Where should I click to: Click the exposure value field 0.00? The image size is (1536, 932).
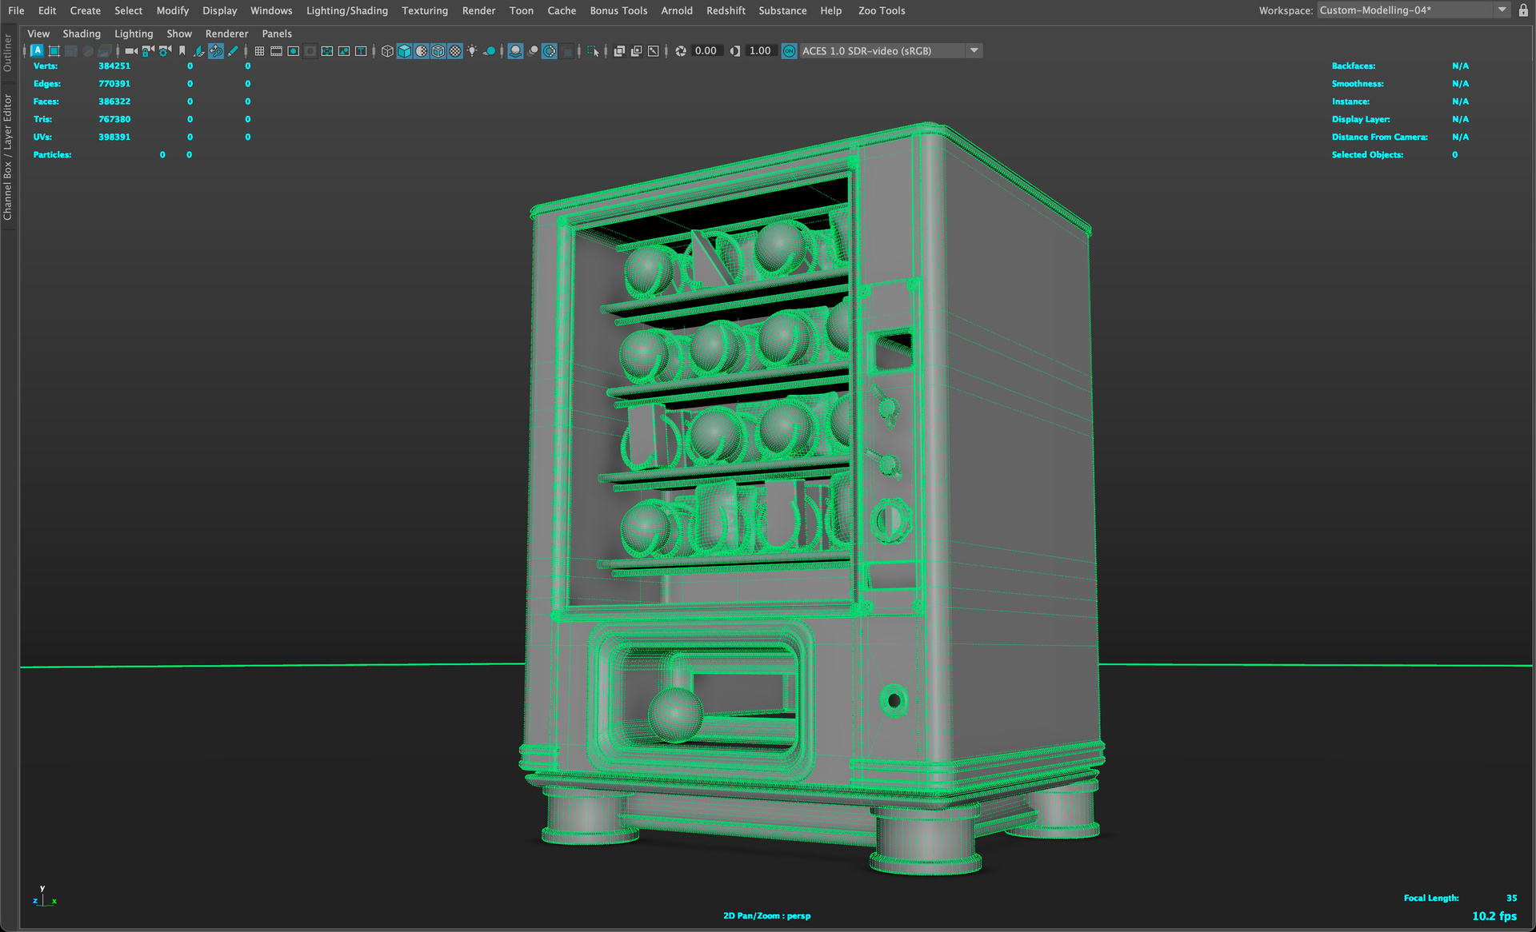click(706, 50)
